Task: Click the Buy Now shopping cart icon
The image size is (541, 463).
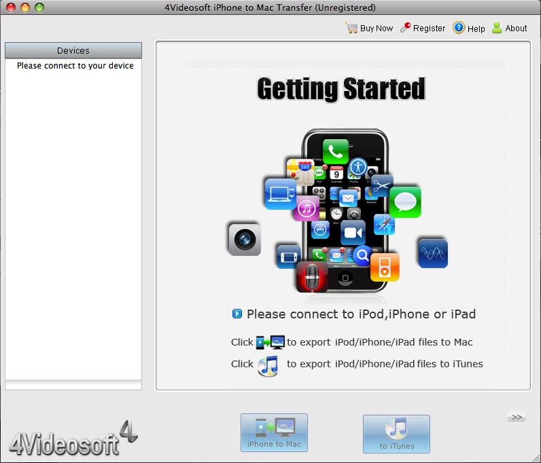Action: click(351, 28)
